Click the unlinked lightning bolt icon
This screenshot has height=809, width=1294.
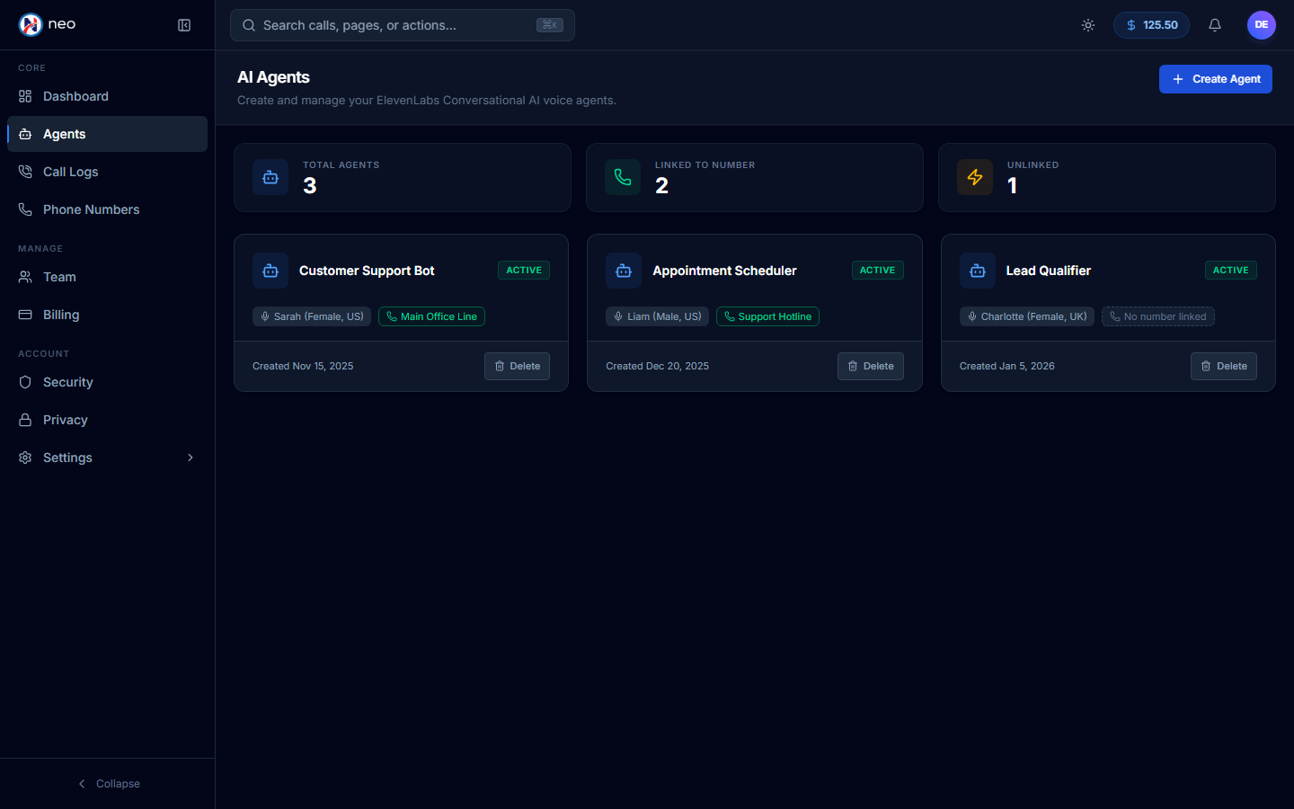pyautogui.click(x=975, y=178)
